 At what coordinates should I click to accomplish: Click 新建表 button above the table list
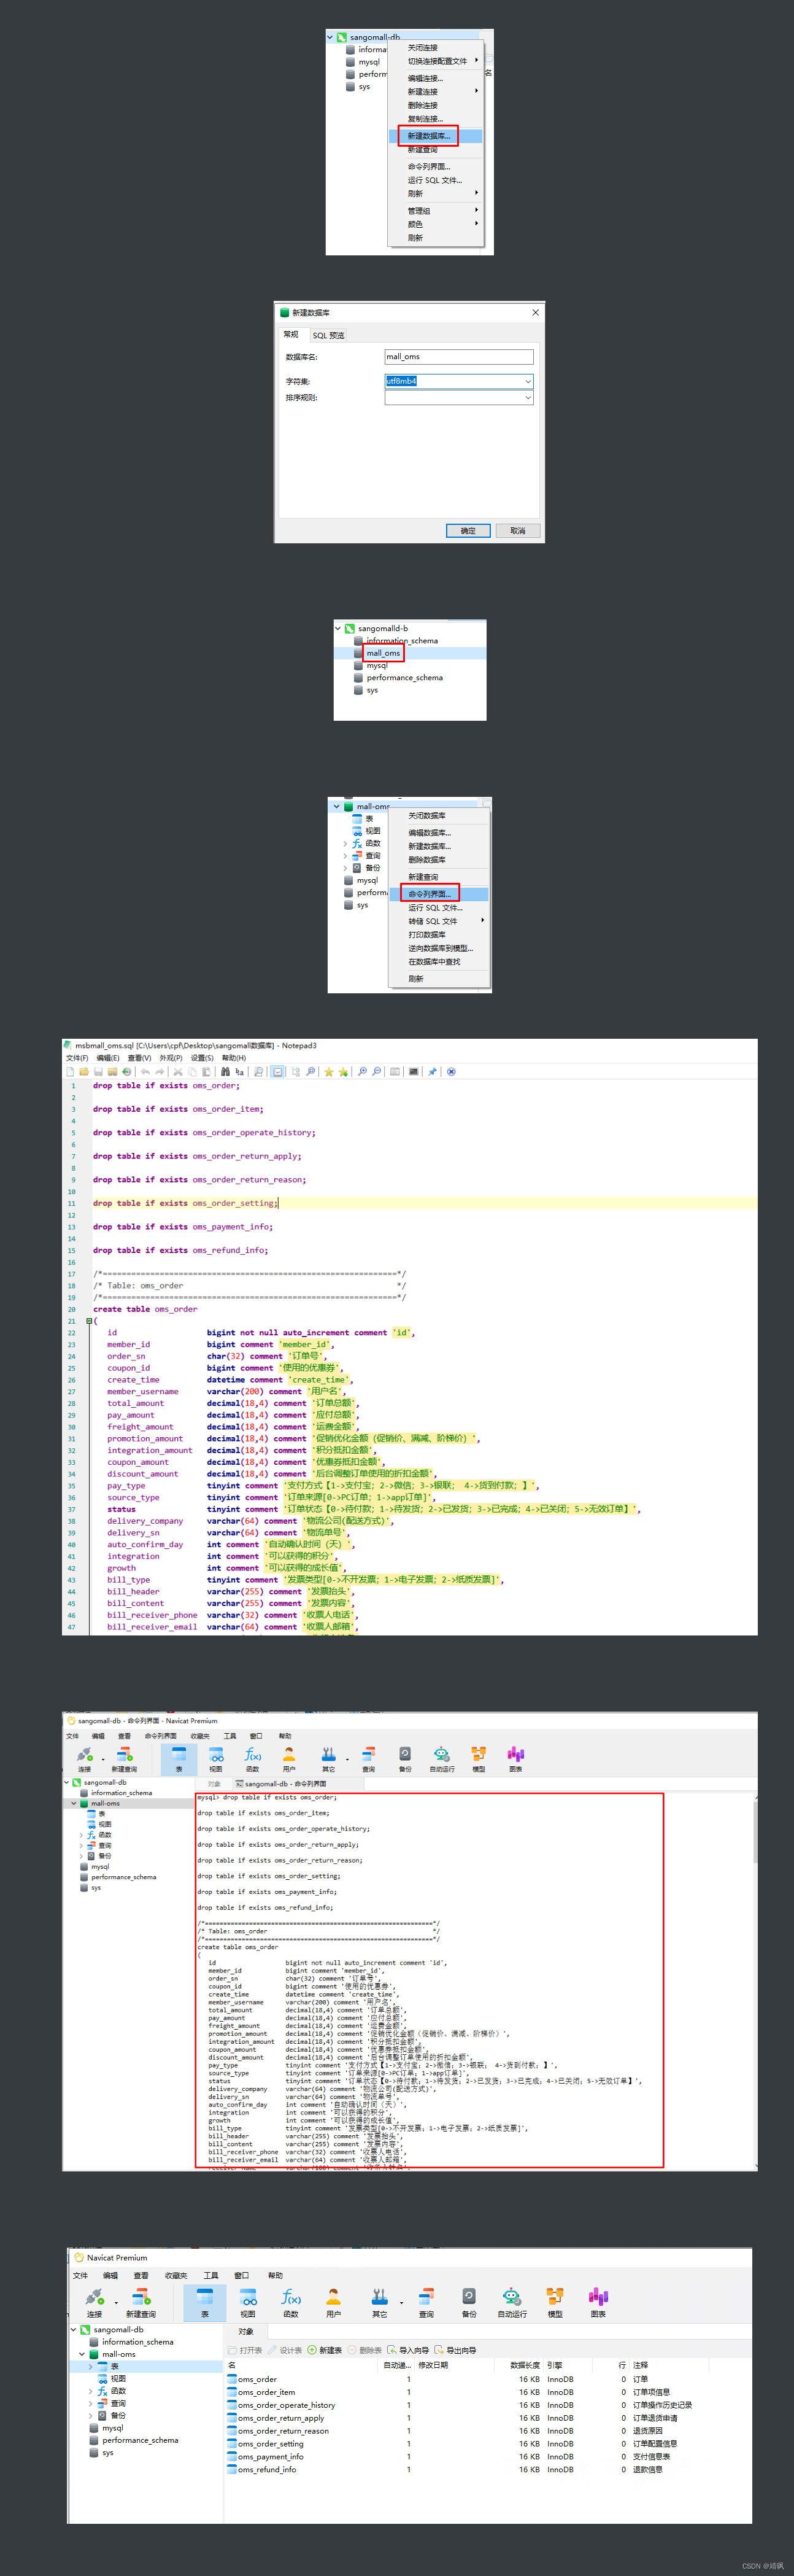coord(324,2350)
